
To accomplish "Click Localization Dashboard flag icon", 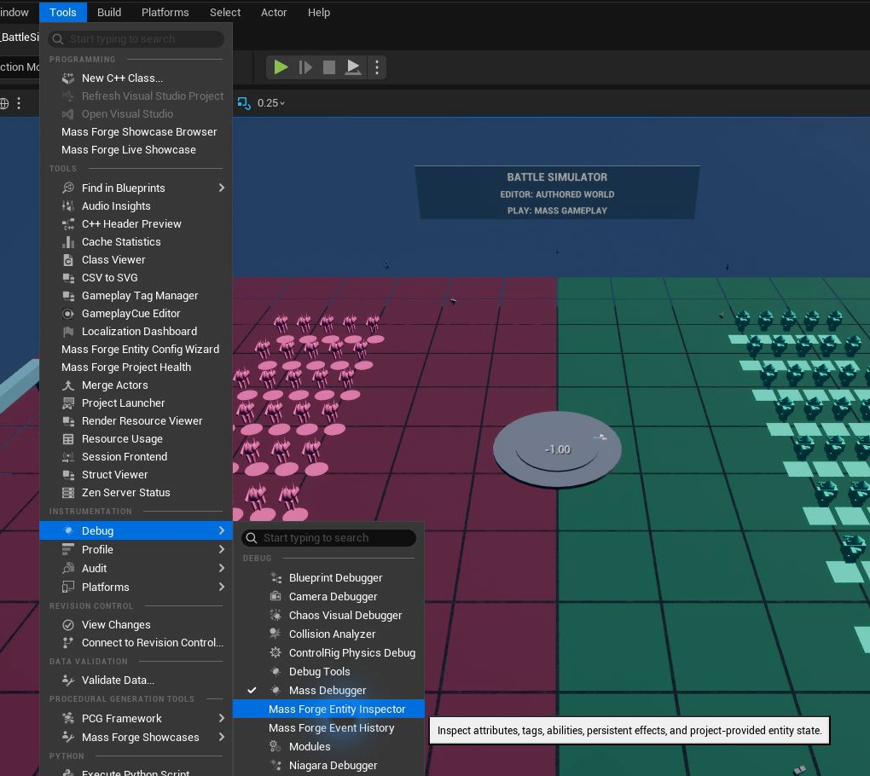I will pyautogui.click(x=67, y=331).
